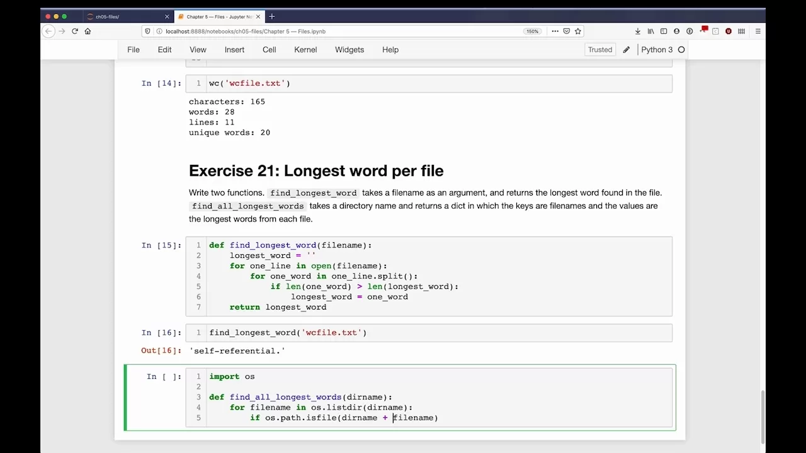The image size is (806, 453).
Task: Go to the browser home page
Action: pyautogui.click(x=88, y=31)
